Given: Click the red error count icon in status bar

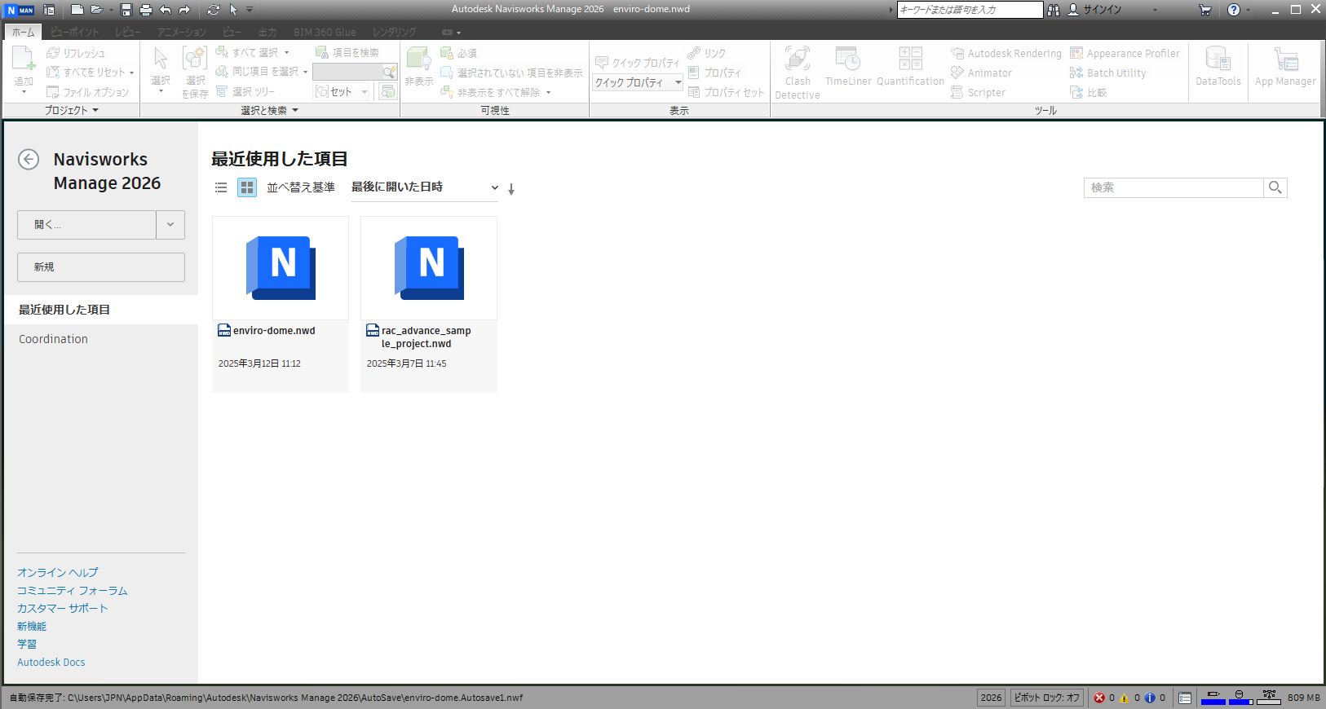Looking at the screenshot, I should click(1099, 698).
